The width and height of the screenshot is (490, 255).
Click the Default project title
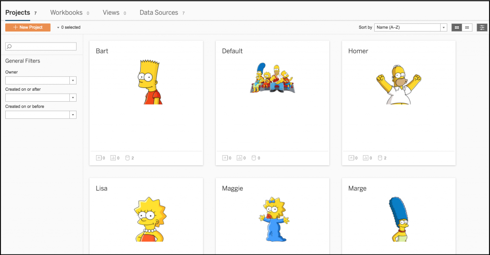point(232,51)
